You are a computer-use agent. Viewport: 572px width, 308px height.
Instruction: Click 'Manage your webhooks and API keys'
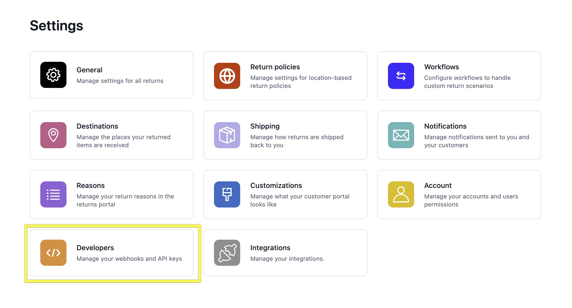click(x=129, y=259)
